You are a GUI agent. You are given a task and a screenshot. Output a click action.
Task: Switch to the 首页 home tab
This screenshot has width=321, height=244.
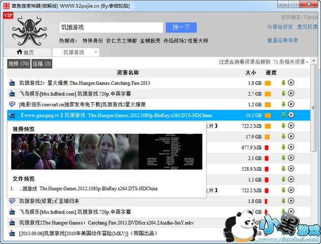pos(27,52)
